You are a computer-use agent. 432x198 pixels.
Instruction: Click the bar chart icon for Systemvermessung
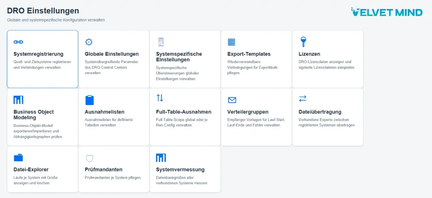click(161, 158)
